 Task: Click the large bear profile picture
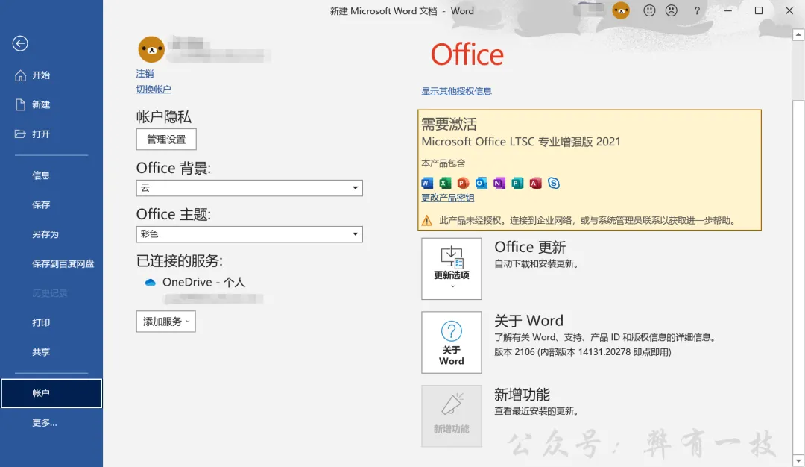pos(151,49)
